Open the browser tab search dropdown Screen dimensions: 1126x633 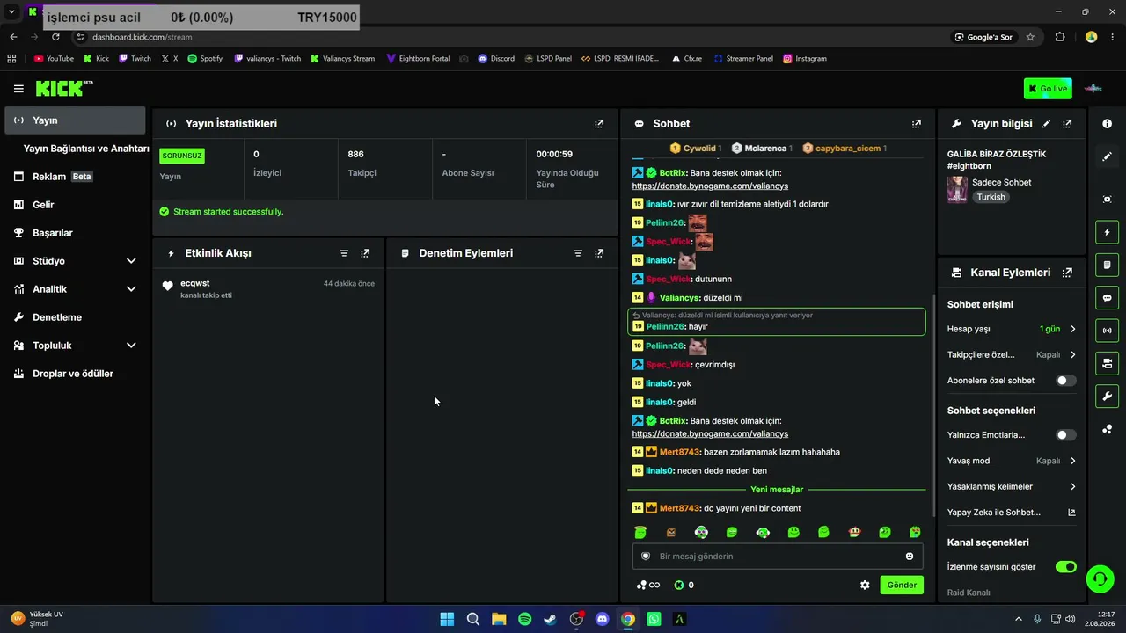click(11, 11)
